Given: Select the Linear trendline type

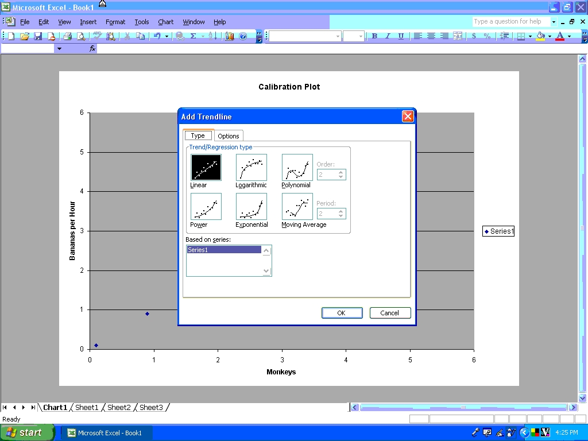Looking at the screenshot, I should click(206, 168).
